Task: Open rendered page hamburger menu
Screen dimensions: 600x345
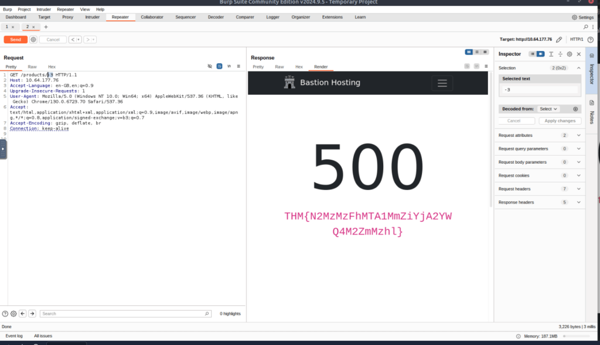Action: click(x=442, y=83)
